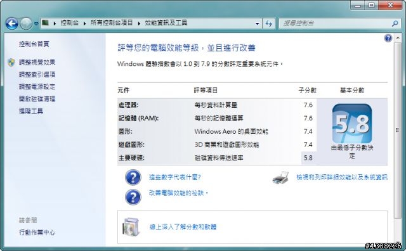Open 調整索引選項 link

pos(37,75)
